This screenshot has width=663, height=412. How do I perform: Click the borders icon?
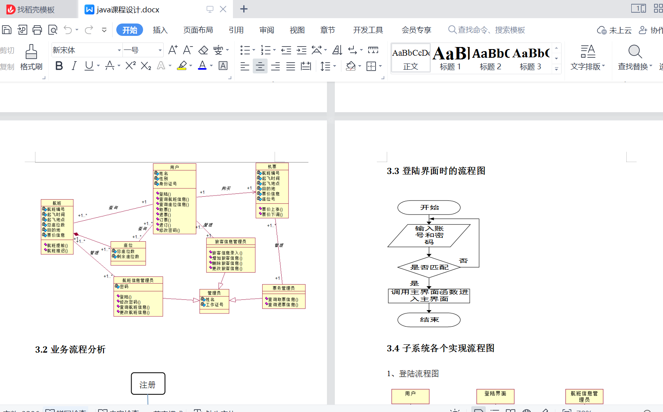tap(371, 66)
